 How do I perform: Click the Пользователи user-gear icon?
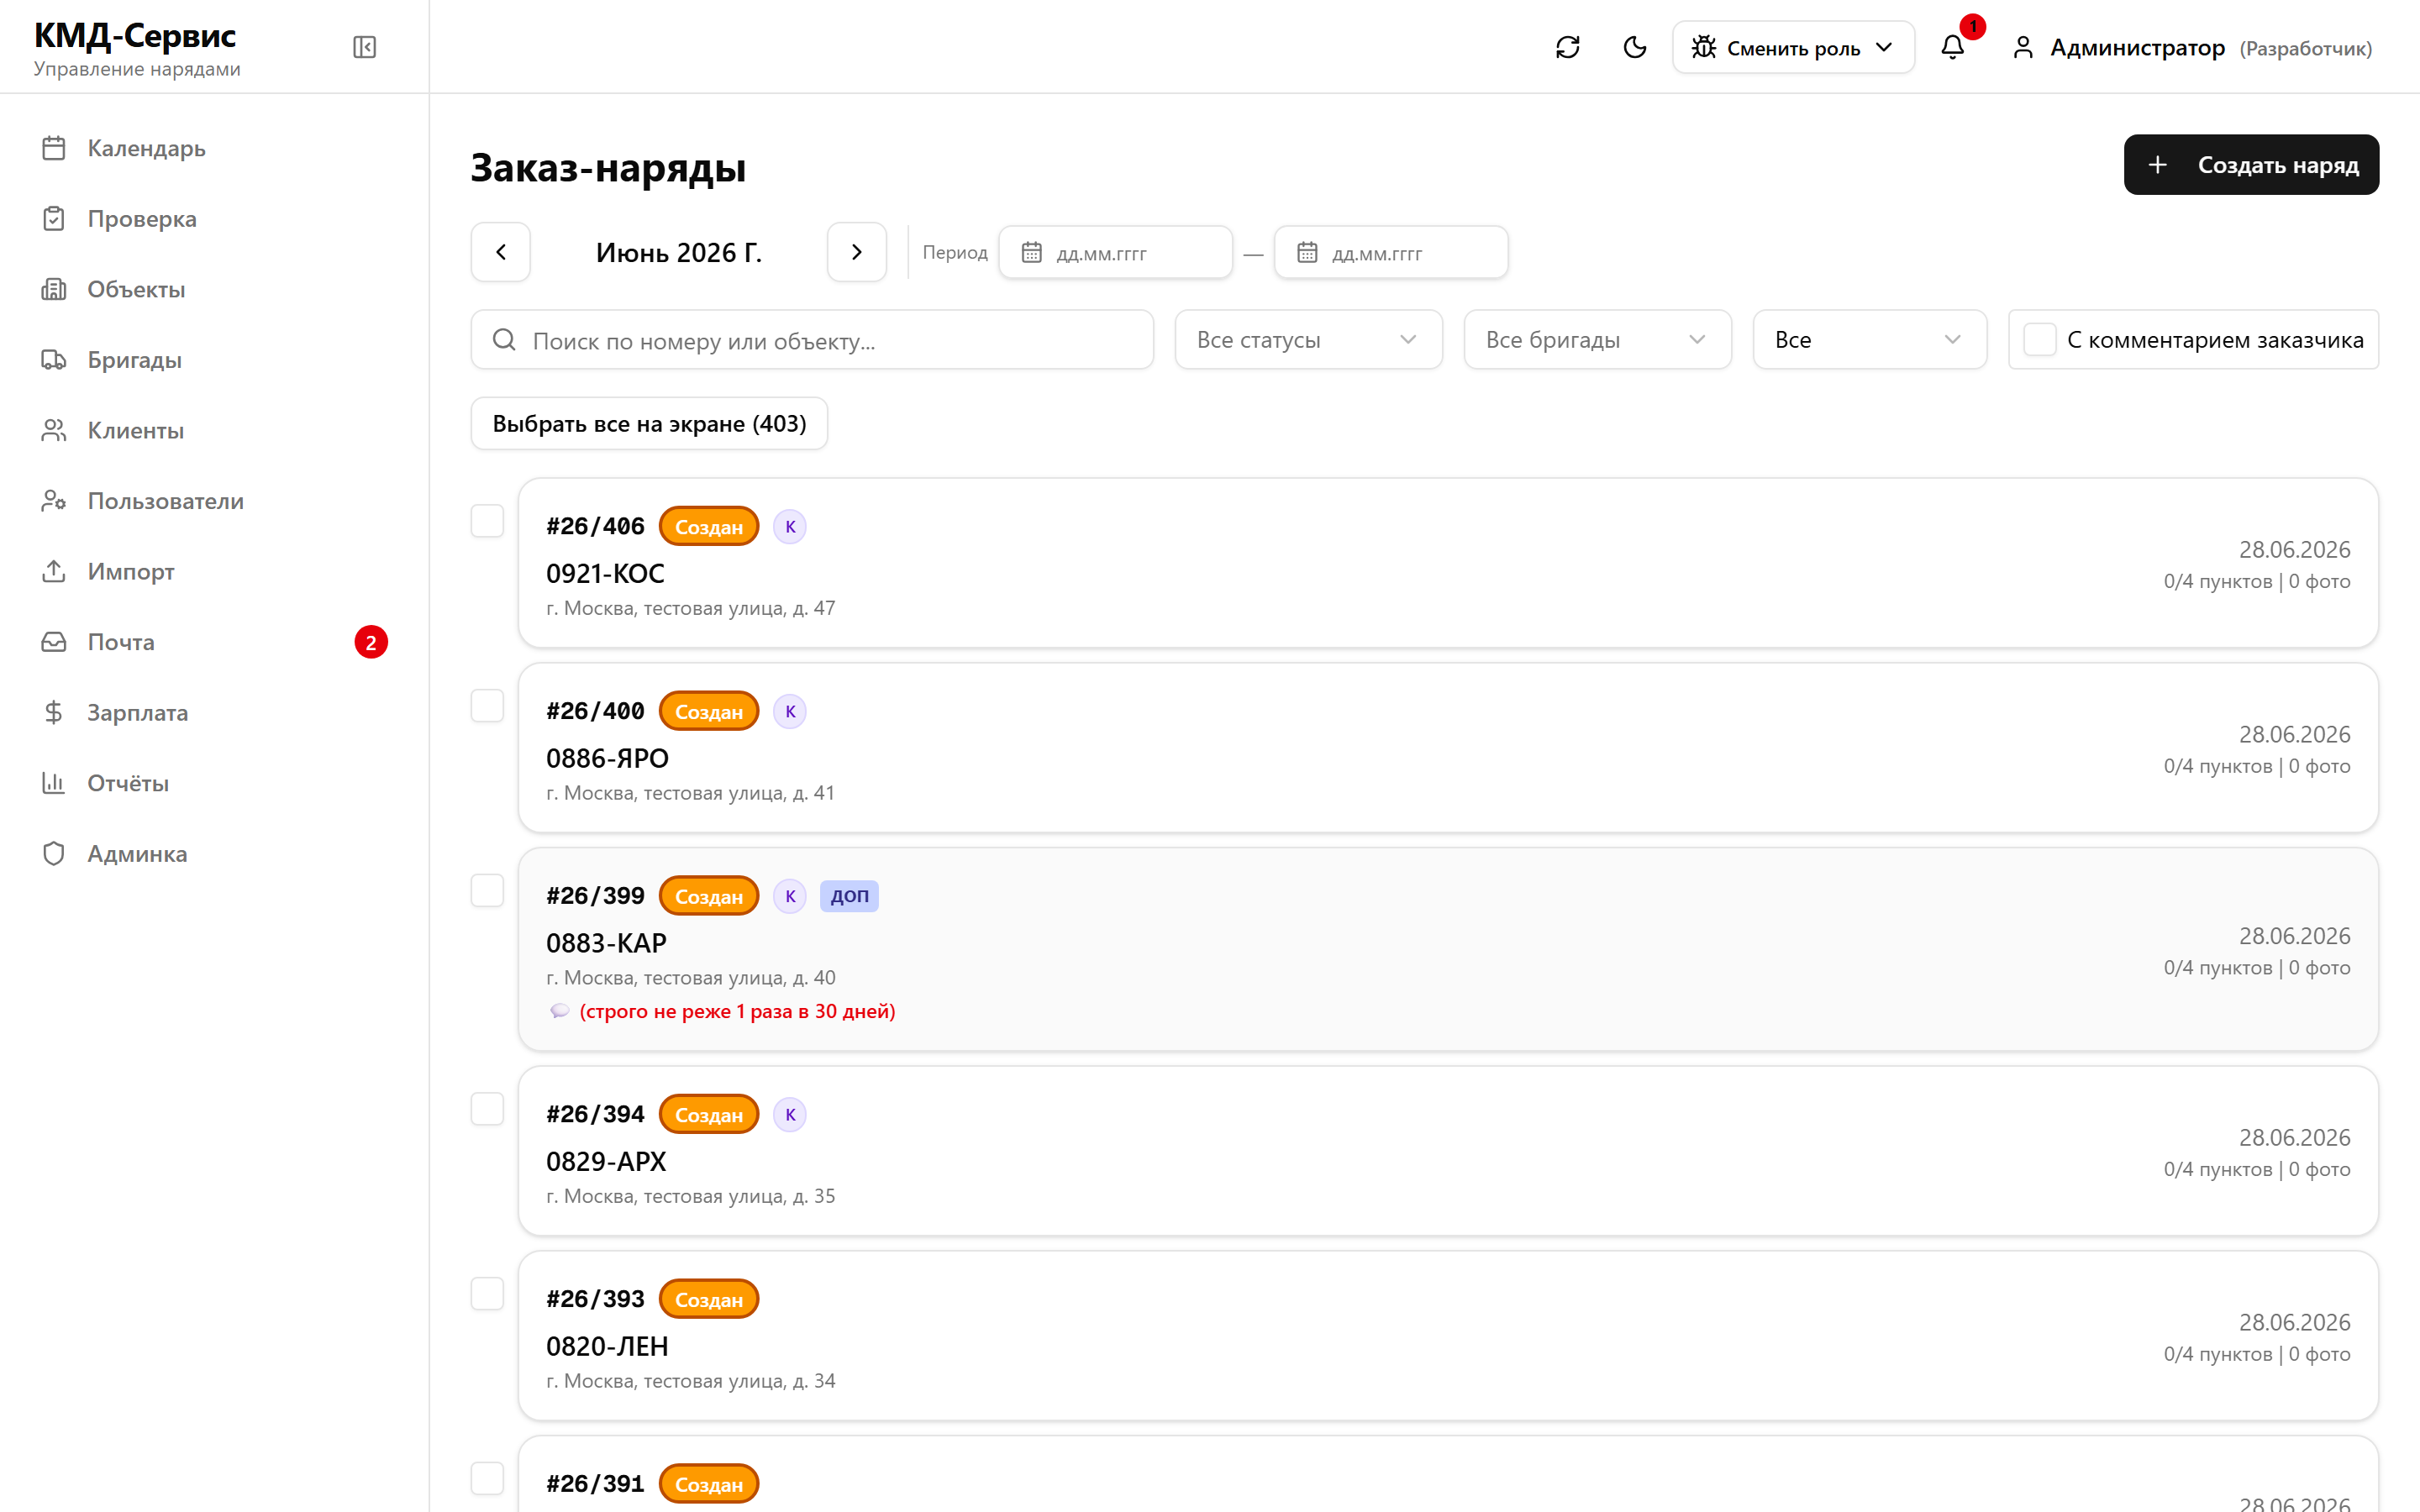54,500
